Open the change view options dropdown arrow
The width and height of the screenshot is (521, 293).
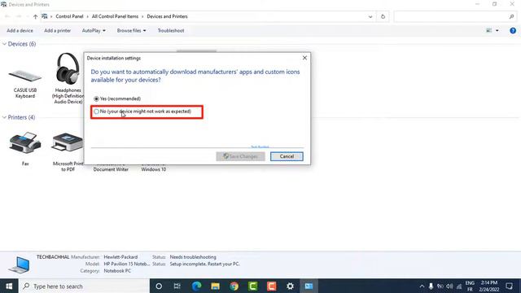tap(497, 31)
